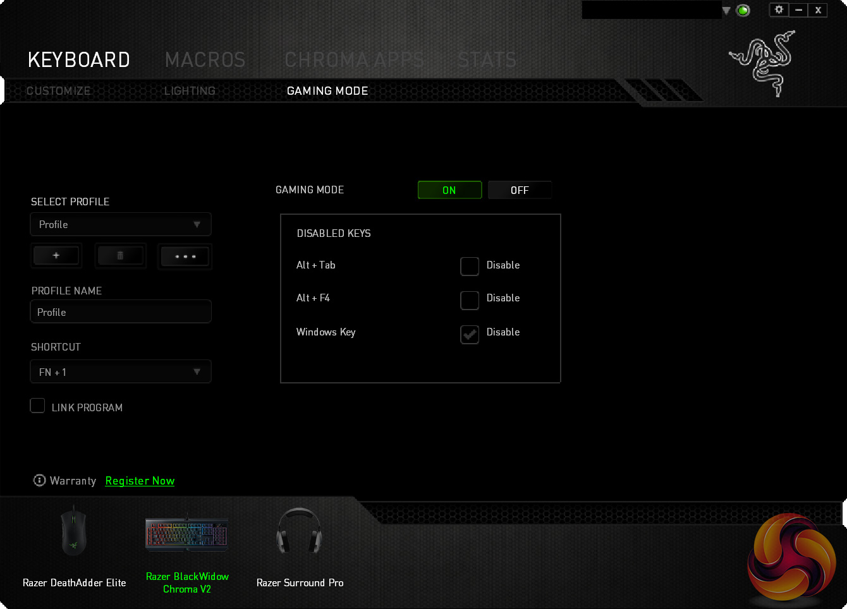Click the warranty info icon
Viewport: 847px width, 609px height.
point(39,481)
